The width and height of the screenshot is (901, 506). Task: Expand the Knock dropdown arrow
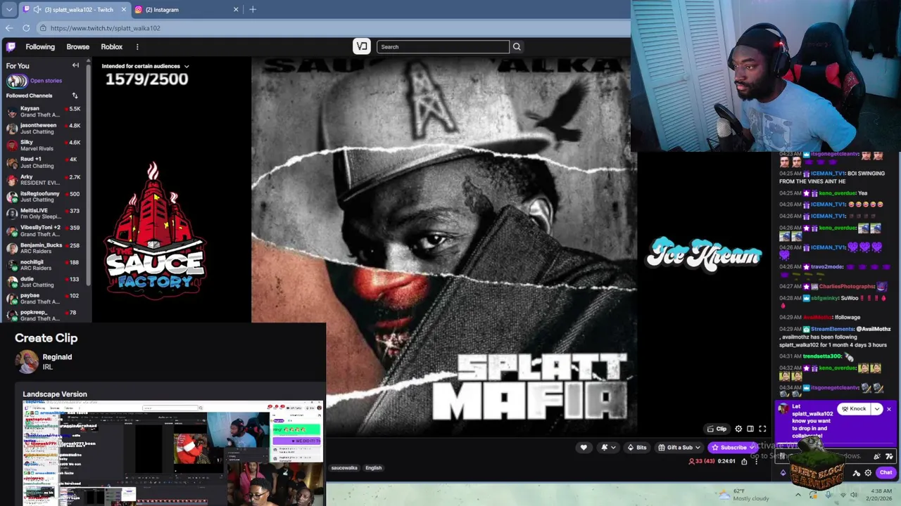[x=876, y=409]
